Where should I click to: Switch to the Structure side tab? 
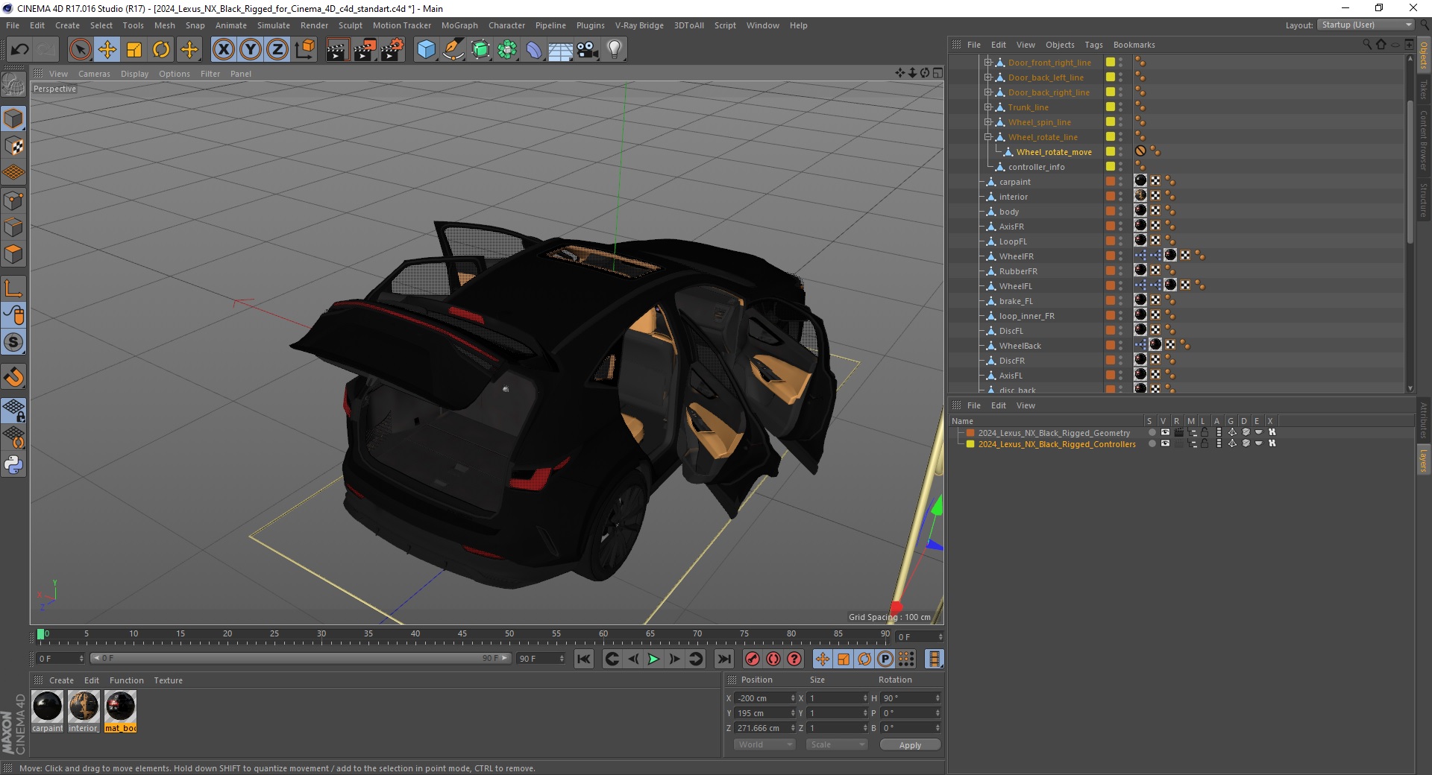1424,200
